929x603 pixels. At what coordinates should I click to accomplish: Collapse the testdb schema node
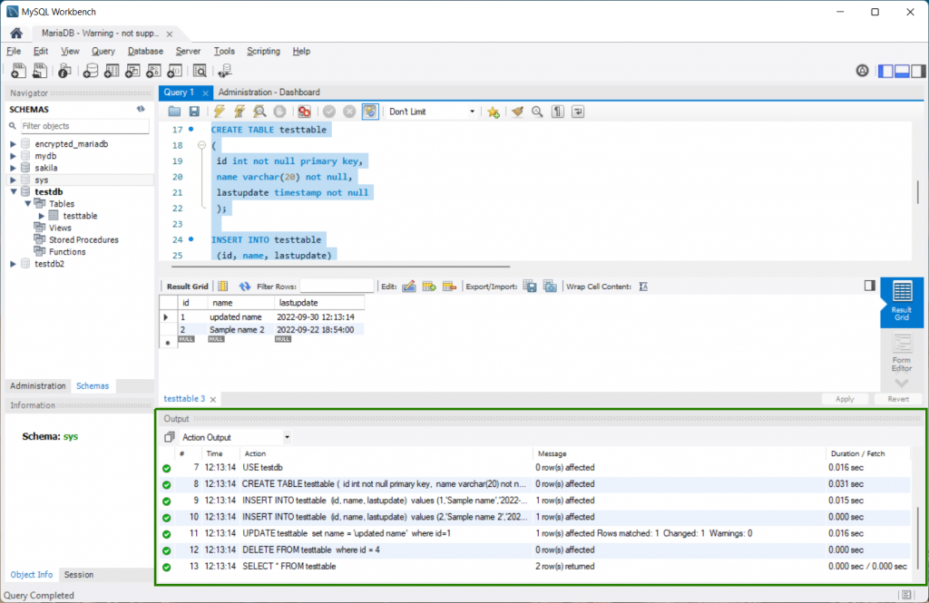tap(13, 192)
